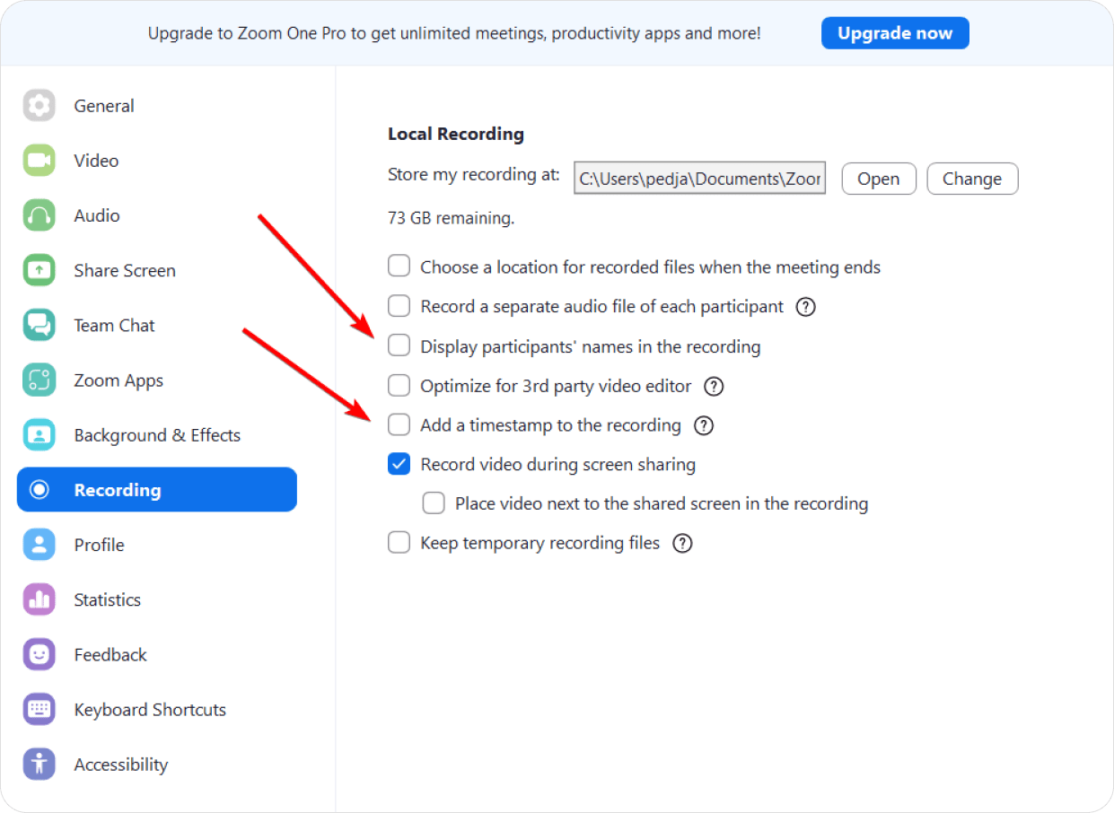This screenshot has width=1114, height=813.
Task: Click the Statistics bar chart icon
Action: [39, 599]
